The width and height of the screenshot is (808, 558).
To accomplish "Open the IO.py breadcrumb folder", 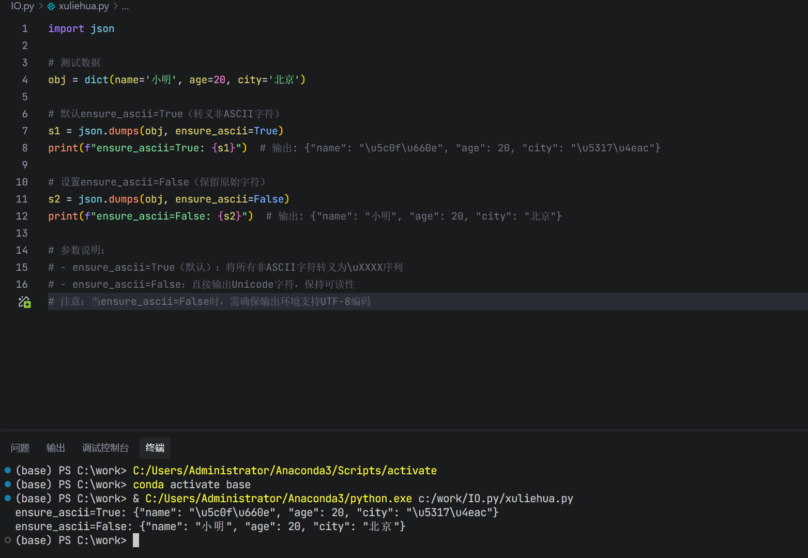I will click(22, 6).
